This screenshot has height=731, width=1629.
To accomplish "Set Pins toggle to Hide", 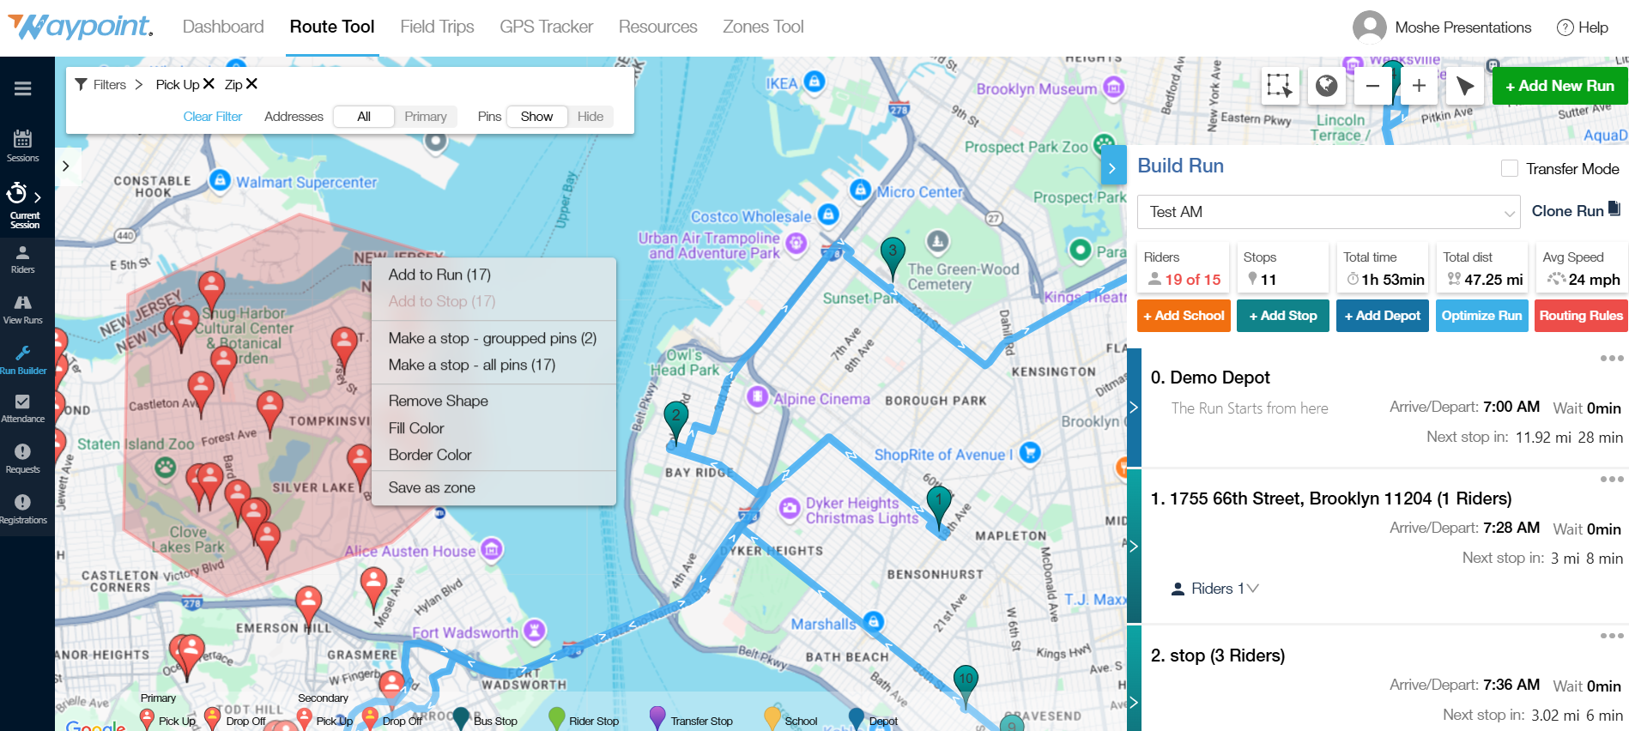I will coord(590,117).
